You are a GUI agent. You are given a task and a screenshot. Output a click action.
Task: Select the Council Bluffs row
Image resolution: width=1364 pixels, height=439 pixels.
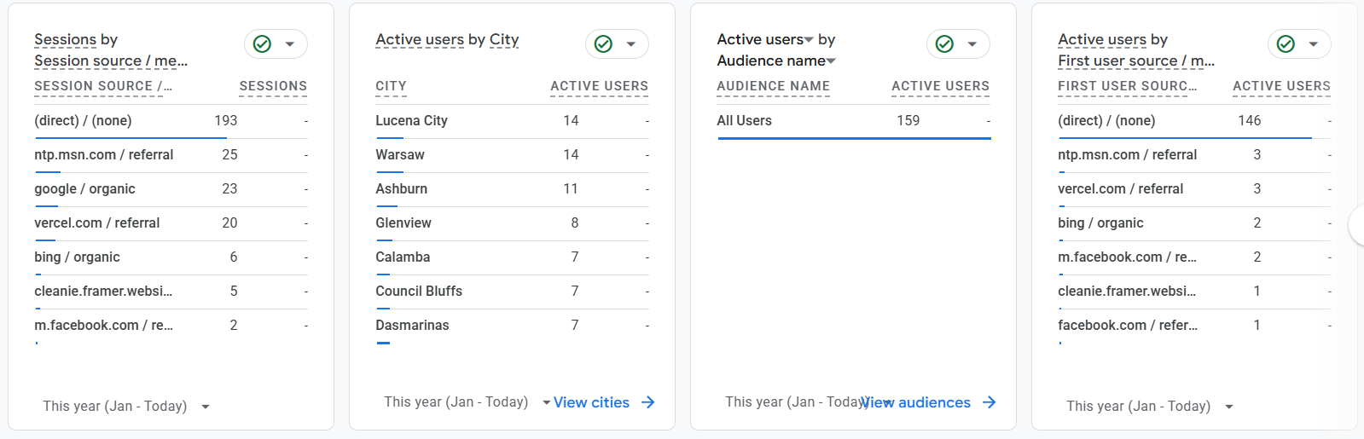pos(512,292)
